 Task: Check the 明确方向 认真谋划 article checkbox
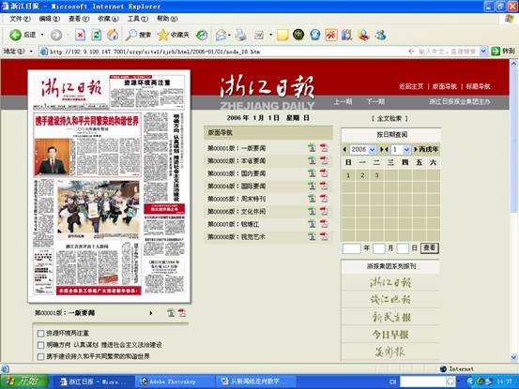click(41, 345)
